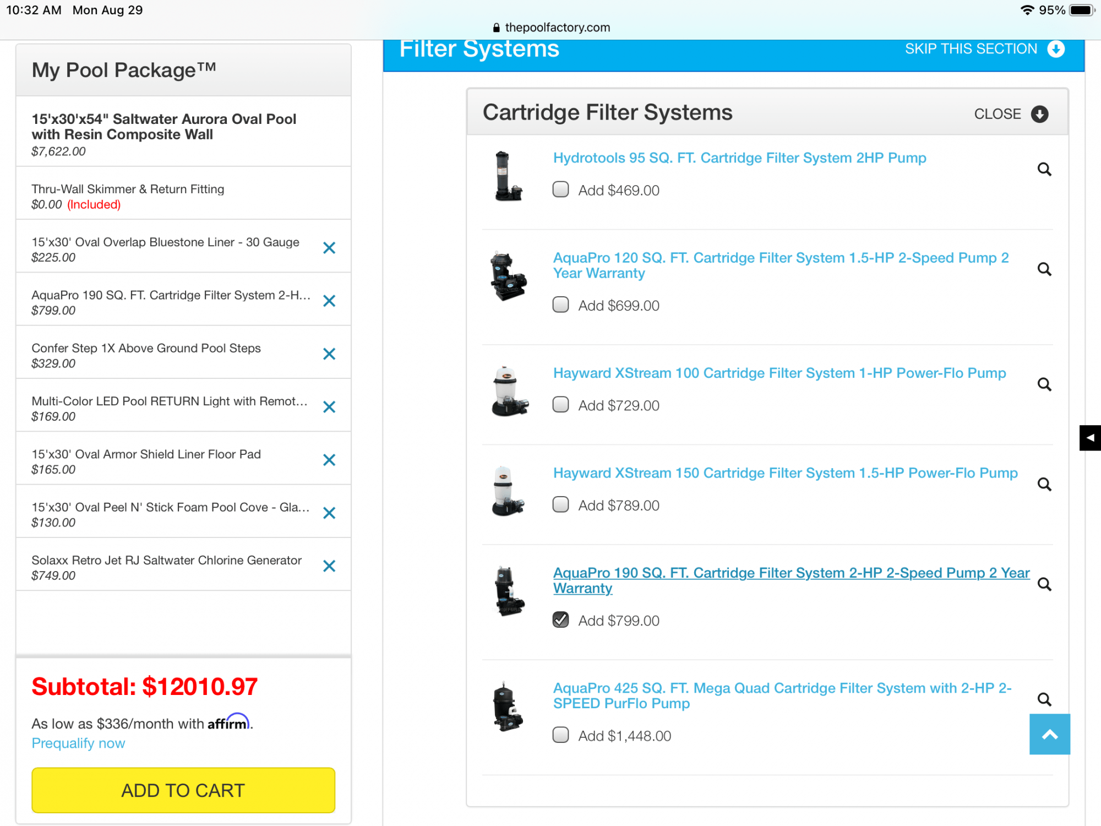Remove AquaPro 190 filter from package list
Image resolution: width=1101 pixels, height=826 pixels.
click(329, 301)
